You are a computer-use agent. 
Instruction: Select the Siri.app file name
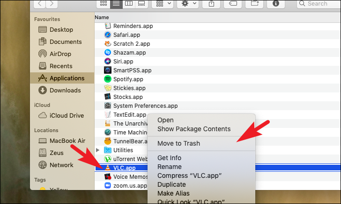[x=123, y=62]
